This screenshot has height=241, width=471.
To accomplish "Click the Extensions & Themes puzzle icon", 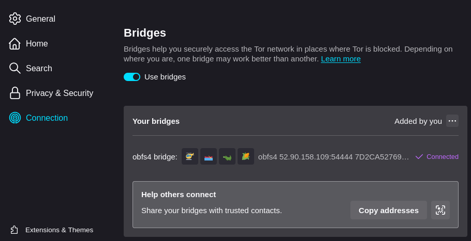I will 14,230.
